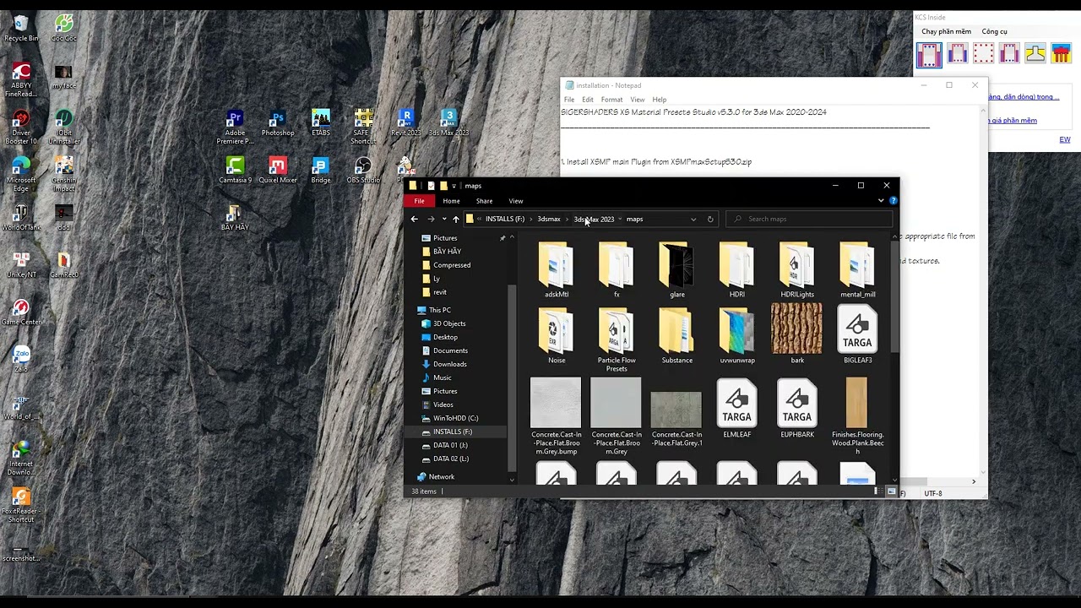The width and height of the screenshot is (1081, 608).
Task: Click 'giá phần mềm' link in KCS Inside
Action: [1012, 120]
